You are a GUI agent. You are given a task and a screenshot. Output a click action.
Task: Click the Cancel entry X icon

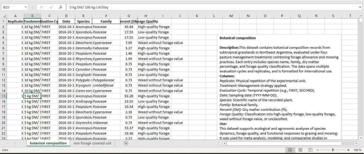click(42, 7)
